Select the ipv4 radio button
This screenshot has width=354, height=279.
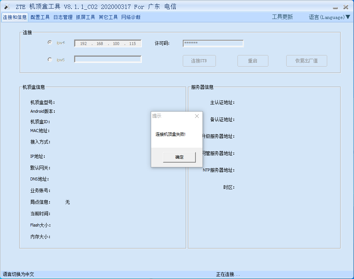pyautogui.click(x=50, y=42)
